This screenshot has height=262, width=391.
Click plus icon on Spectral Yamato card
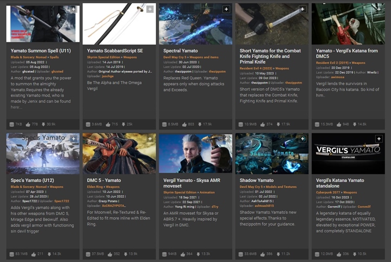[226, 9]
